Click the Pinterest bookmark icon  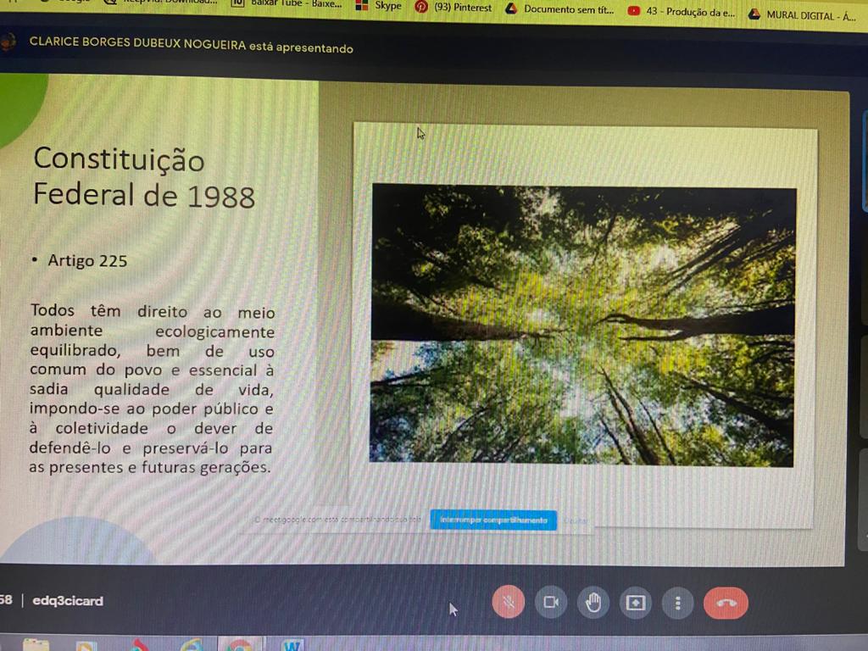pos(421,7)
